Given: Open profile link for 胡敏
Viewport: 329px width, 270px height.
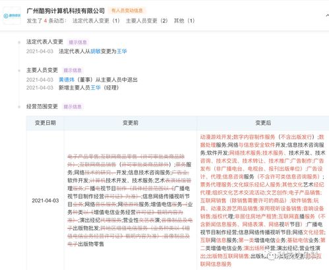Looking at the screenshot, I should pyautogui.click(x=96, y=51).
